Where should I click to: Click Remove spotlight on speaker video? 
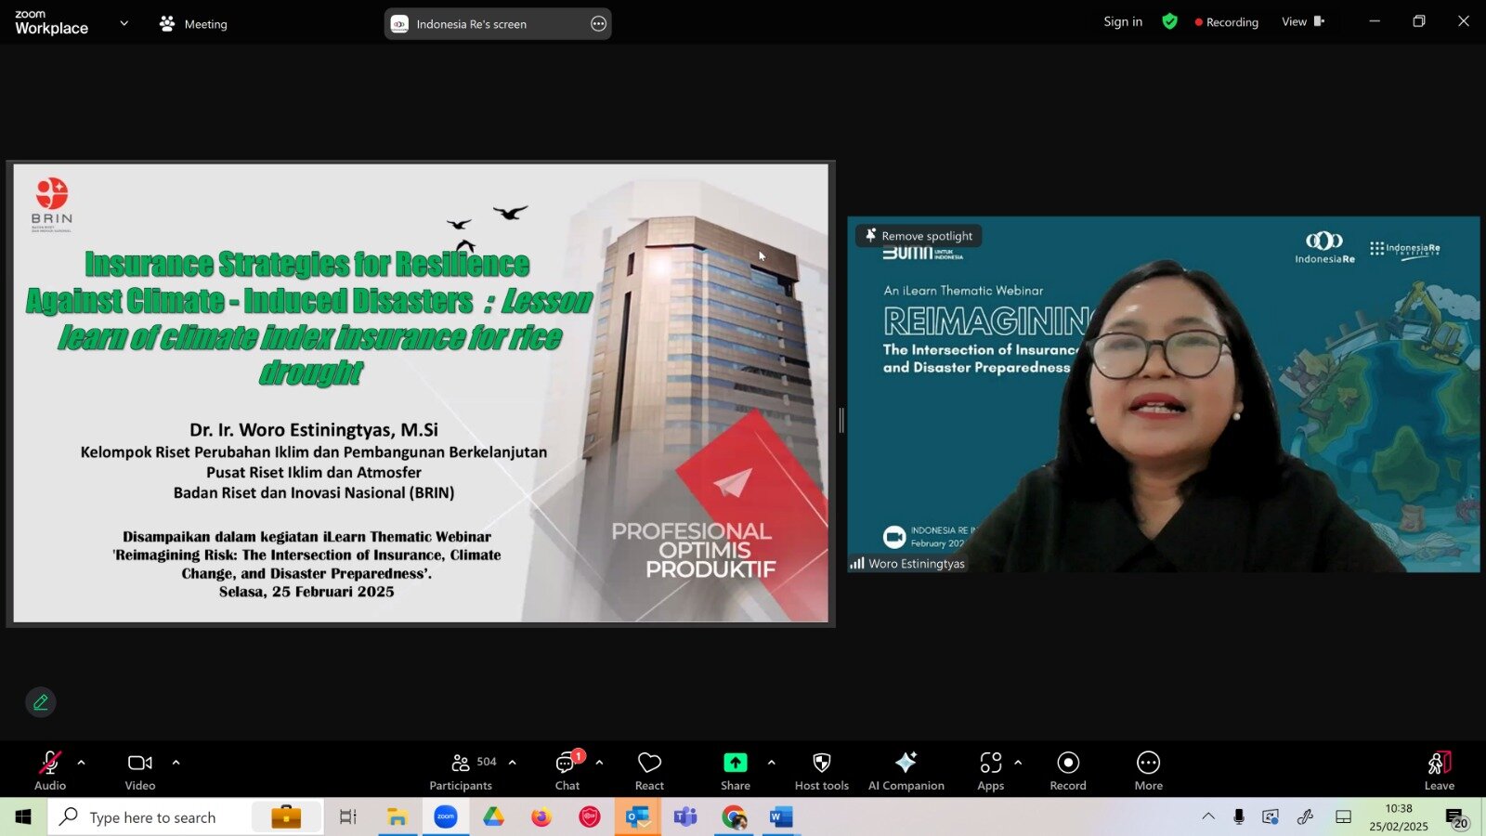[x=919, y=236]
